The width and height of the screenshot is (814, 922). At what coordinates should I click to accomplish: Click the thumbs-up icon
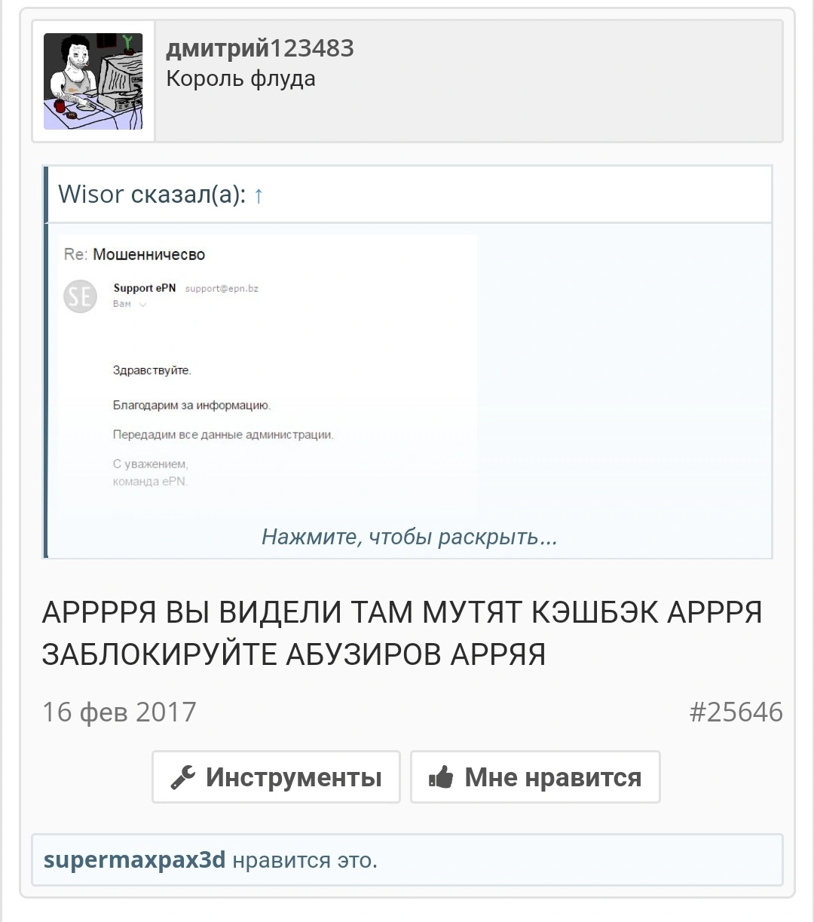tap(441, 777)
